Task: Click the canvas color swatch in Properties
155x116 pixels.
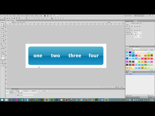Action: [x=21, y=91]
